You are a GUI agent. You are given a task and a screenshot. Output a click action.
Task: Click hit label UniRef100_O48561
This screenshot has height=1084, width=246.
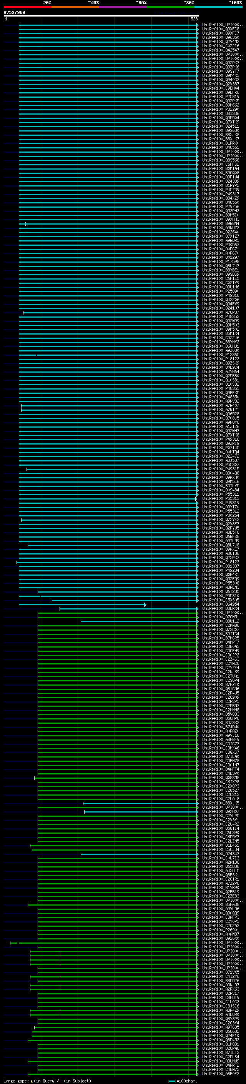click(x=221, y=147)
